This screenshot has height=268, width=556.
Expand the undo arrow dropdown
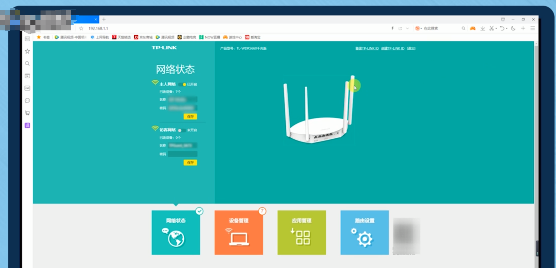pyautogui.click(x=507, y=29)
